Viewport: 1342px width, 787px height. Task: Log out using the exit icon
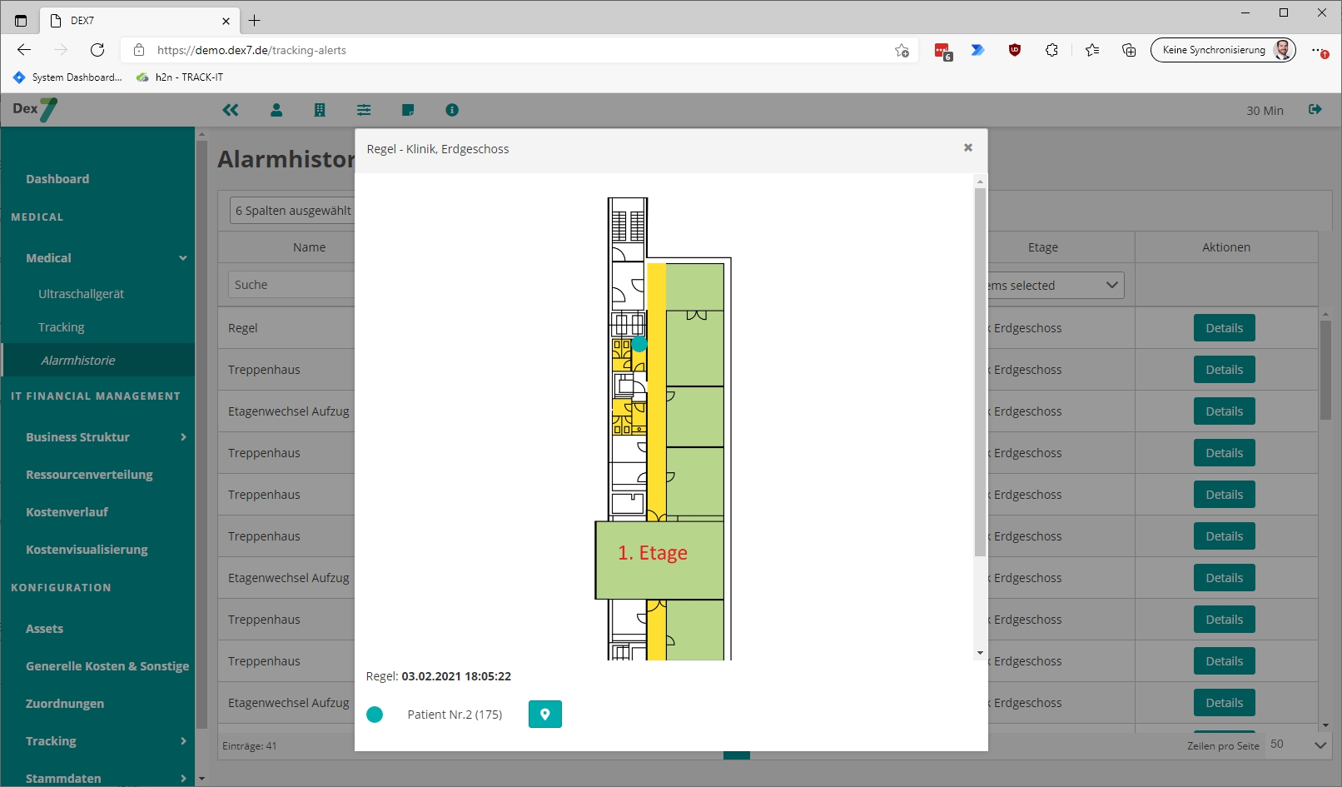tap(1315, 109)
